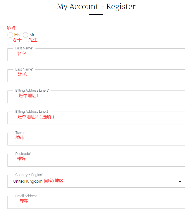Select the Mr radio button
This screenshot has height=211, width=193.
(x=26, y=35)
